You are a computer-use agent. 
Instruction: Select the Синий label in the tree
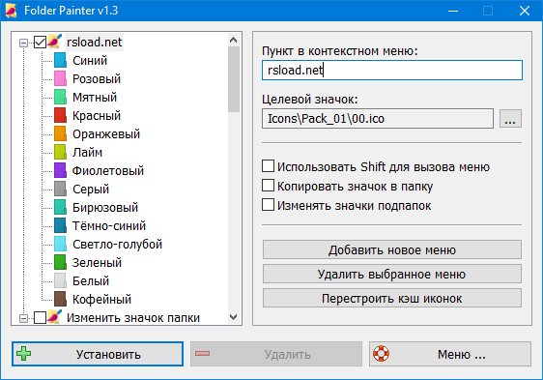[90, 61]
